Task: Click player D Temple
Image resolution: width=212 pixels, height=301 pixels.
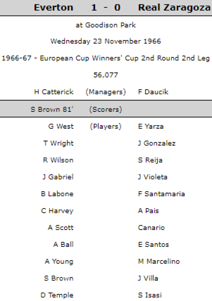Action: tap(57, 295)
